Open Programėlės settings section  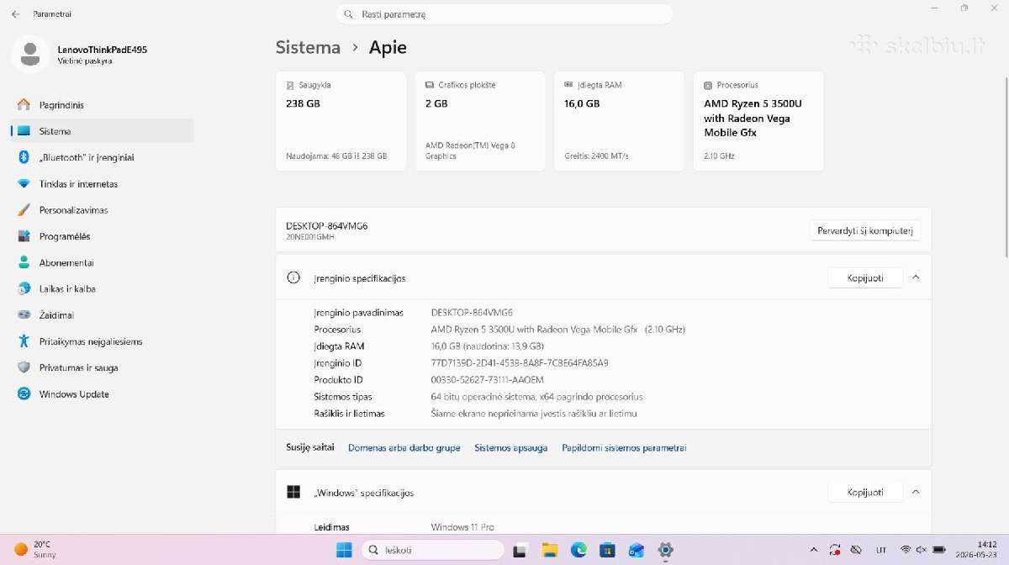point(102,236)
